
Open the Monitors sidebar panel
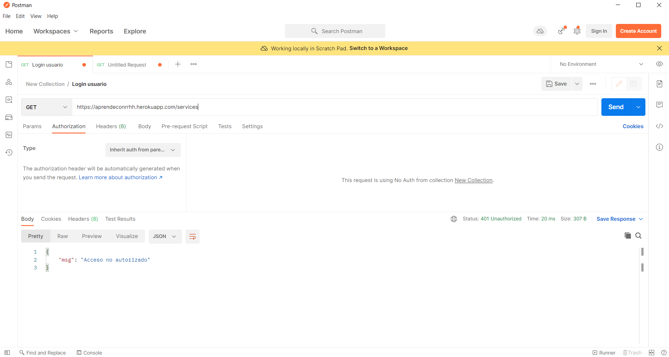click(x=9, y=135)
